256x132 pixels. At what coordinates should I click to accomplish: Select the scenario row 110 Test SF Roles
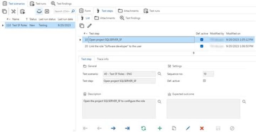[40, 25]
